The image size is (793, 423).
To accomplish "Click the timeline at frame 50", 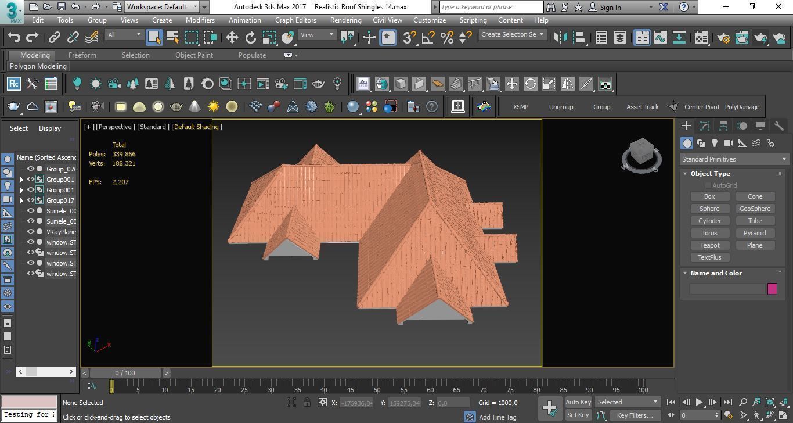I will click(x=377, y=388).
